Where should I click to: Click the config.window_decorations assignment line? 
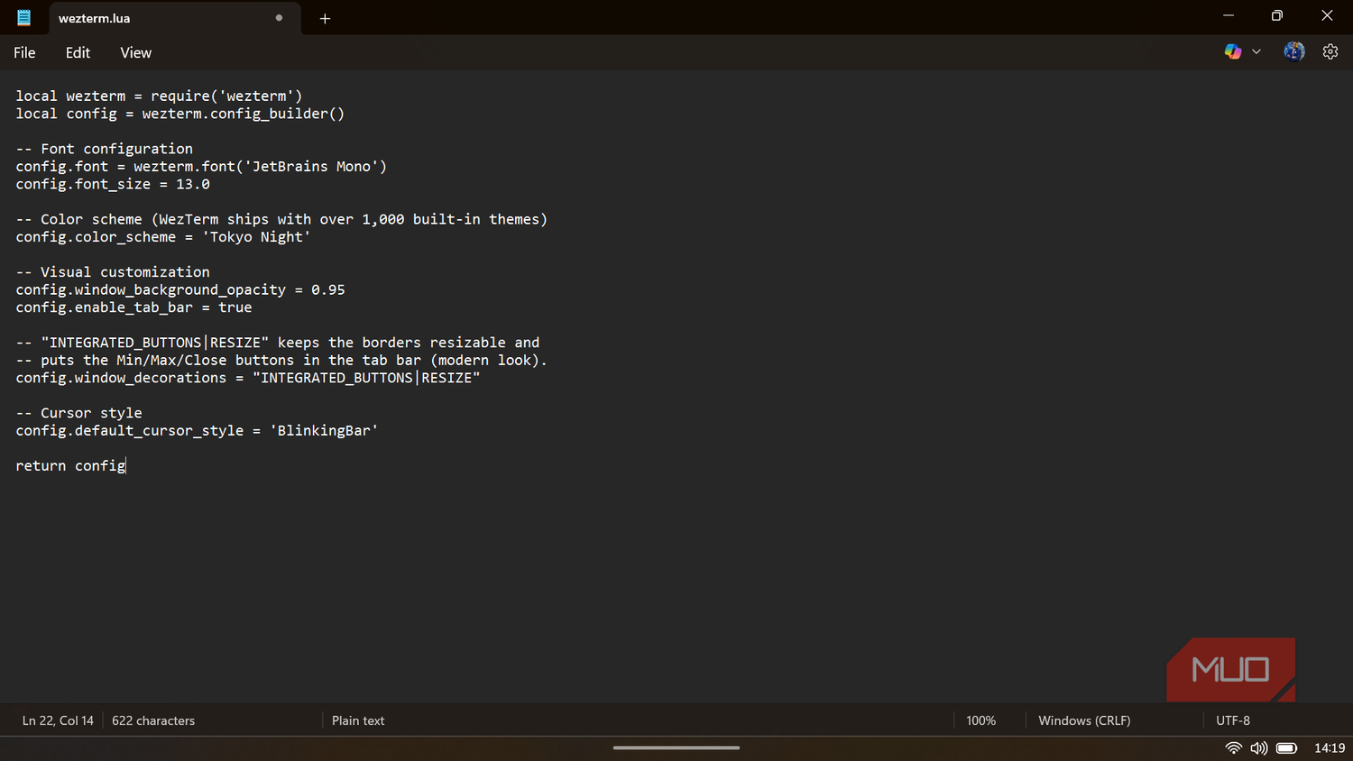[x=248, y=378]
